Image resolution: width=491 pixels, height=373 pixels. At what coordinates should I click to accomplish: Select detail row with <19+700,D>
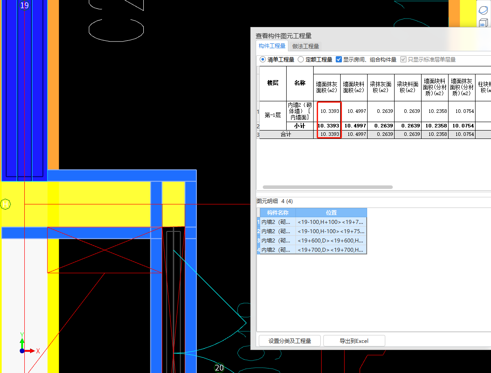tap(313, 250)
